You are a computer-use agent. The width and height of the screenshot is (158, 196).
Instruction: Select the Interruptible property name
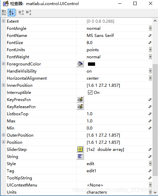pyautogui.click(x=19, y=93)
